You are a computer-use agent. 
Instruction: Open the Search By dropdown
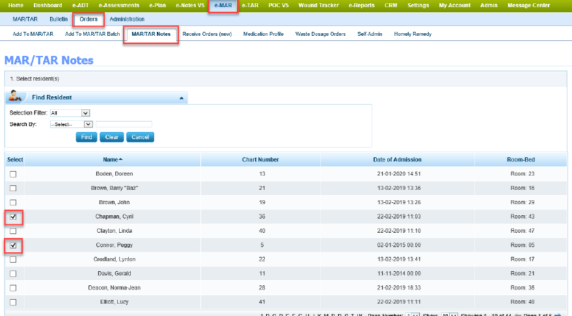(x=72, y=124)
